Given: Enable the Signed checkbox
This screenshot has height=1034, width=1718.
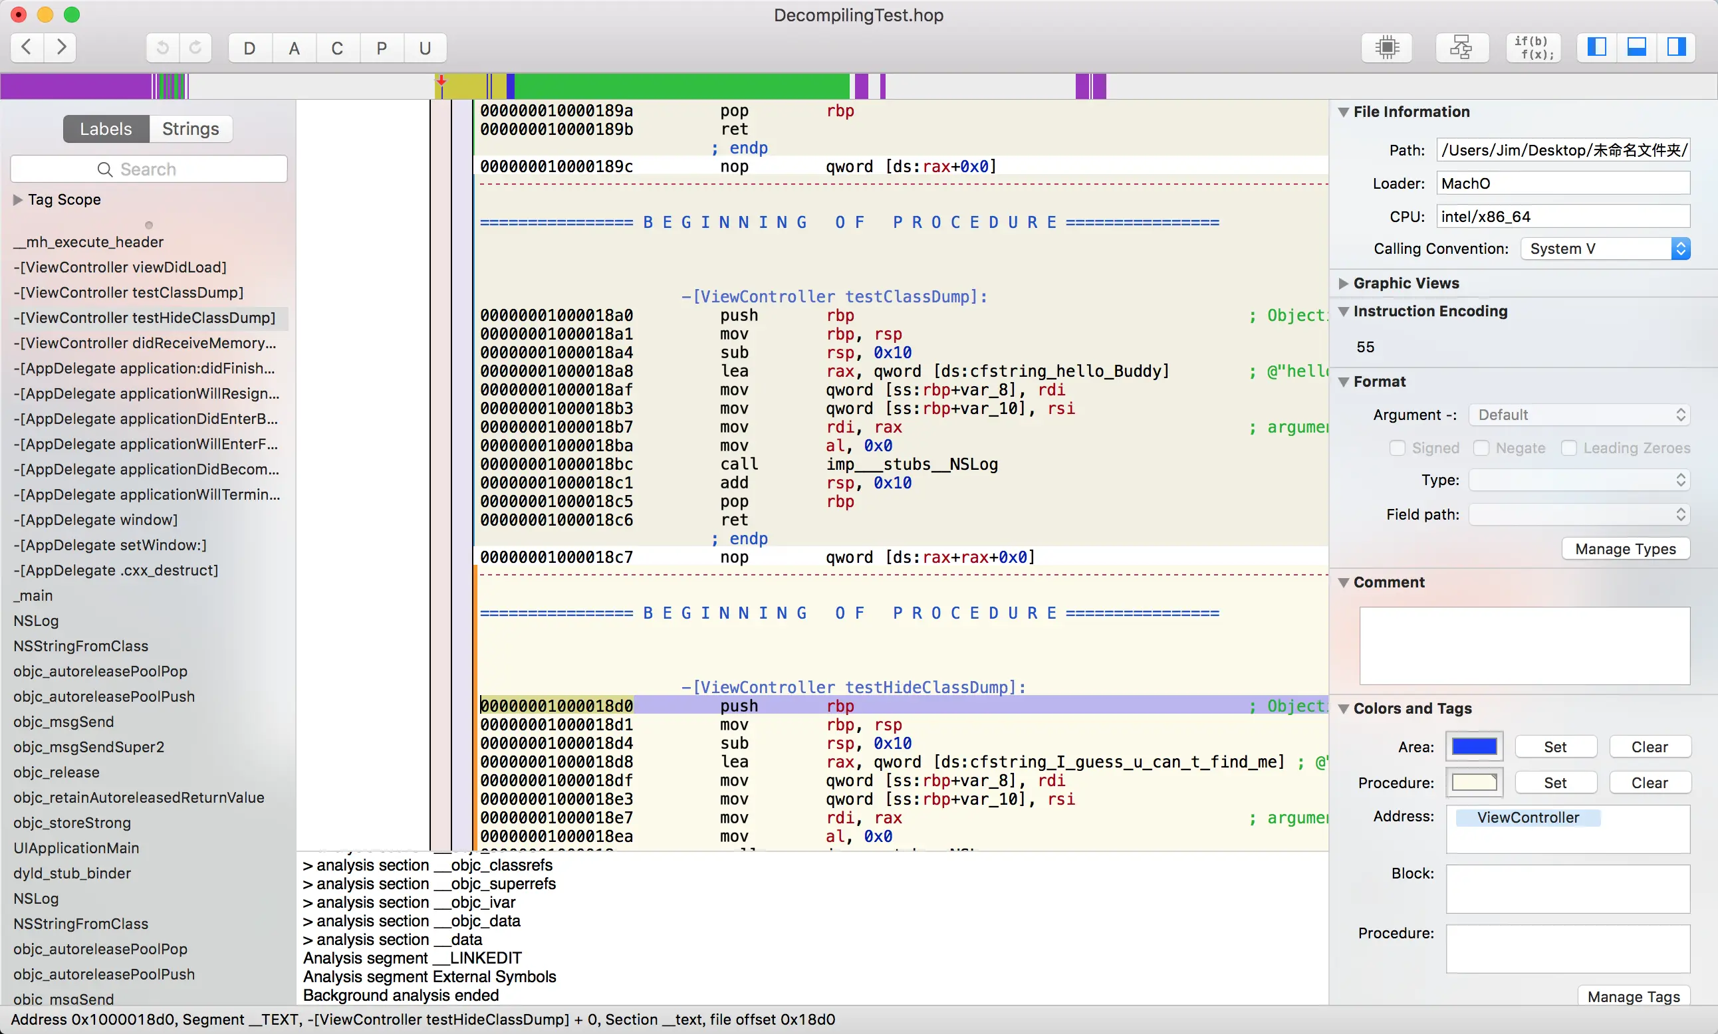Looking at the screenshot, I should 1397,448.
